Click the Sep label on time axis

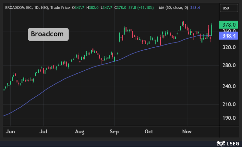coord(114,132)
